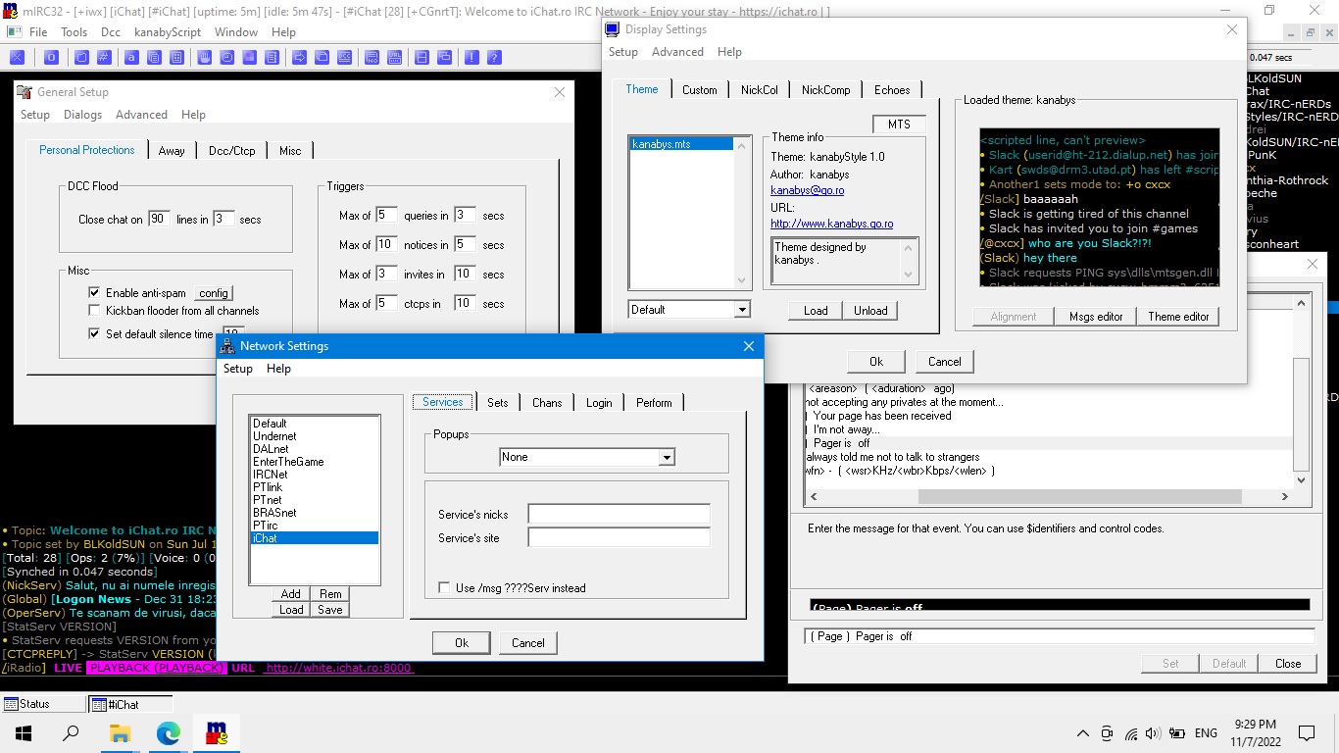Viewport: 1339px width, 753px height.
Task: Open the http://www.kanabys.go.ro link
Action: 831,224
